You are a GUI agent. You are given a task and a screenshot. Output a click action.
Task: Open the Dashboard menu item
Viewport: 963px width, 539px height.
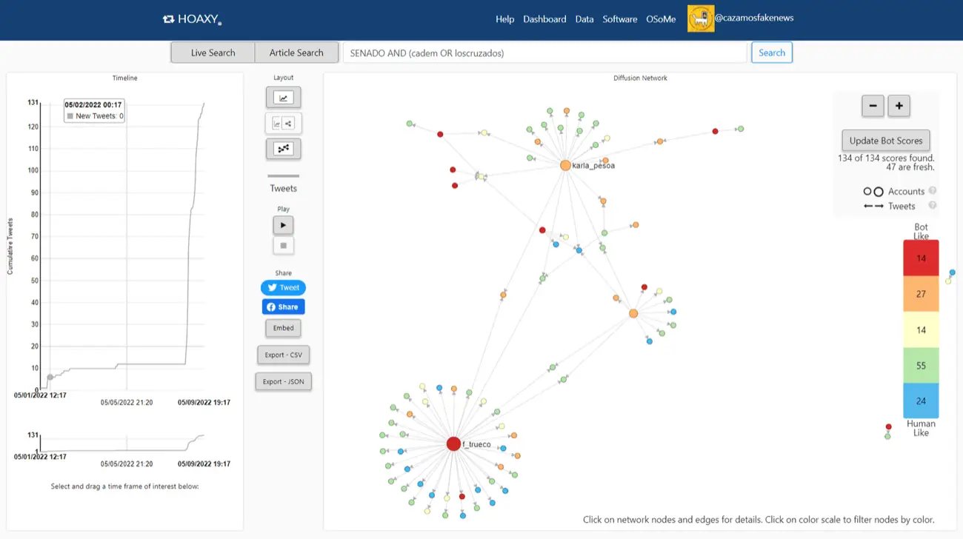[x=544, y=19]
